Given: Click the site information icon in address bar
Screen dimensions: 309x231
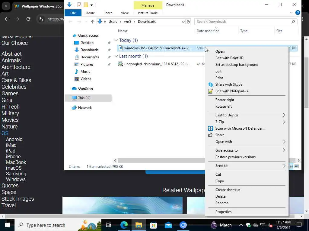Looking at the screenshot, I should coord(41,19).
